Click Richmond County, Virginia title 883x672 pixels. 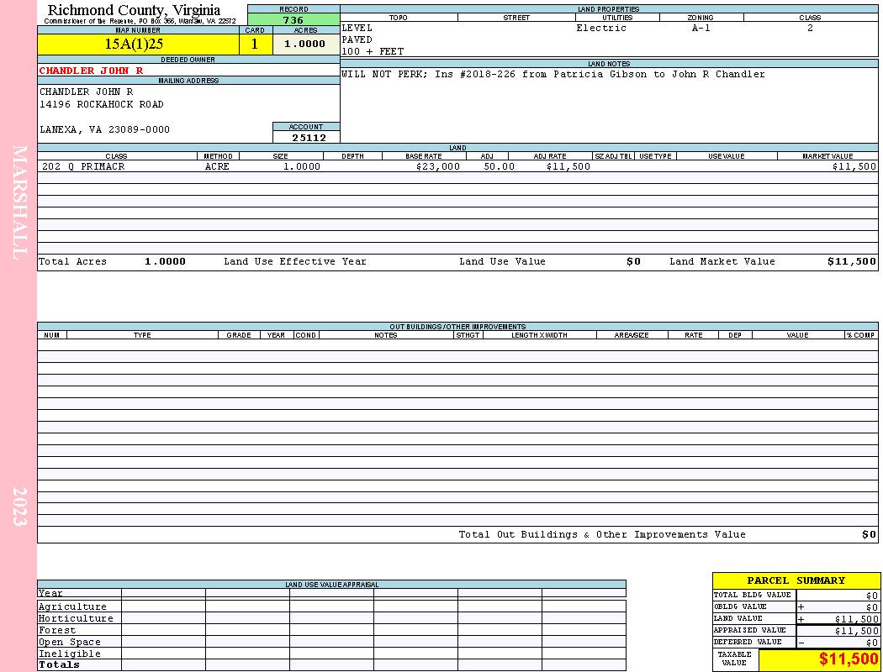(134, 10)
